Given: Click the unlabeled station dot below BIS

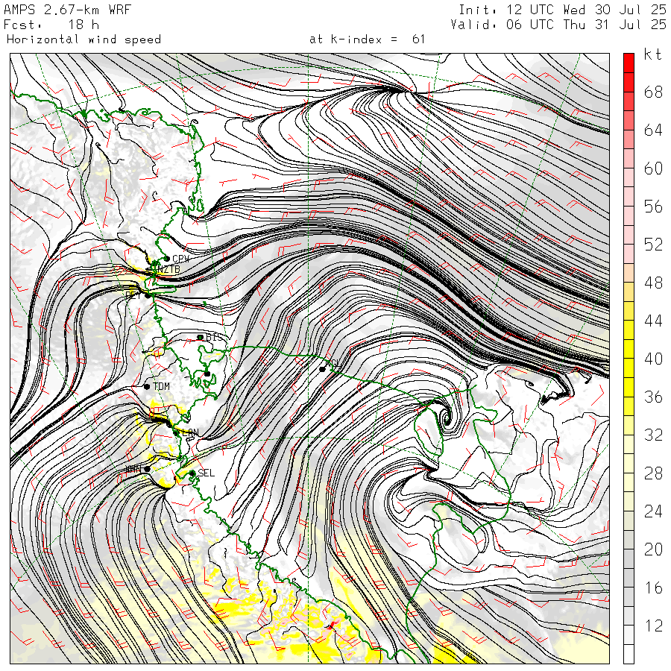Looking at the screenshot, I should tap(207, 374).
